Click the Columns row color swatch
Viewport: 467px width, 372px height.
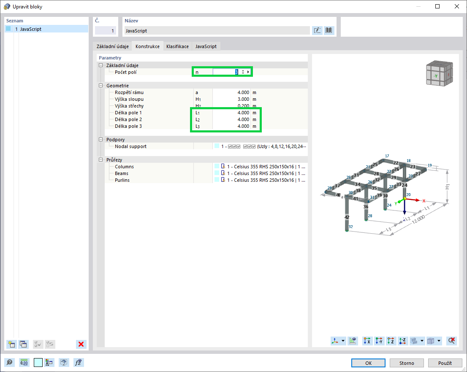pos(217,166)
